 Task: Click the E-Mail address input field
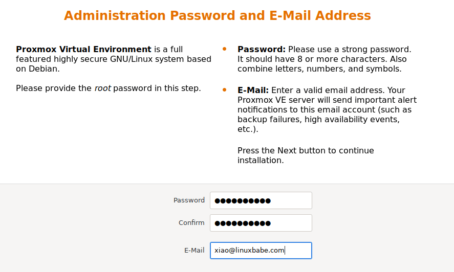pyautogui.click(x=261, y=251)
